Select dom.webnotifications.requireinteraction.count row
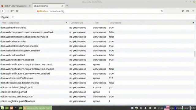The image size is (196, 110). click(97, 64)
